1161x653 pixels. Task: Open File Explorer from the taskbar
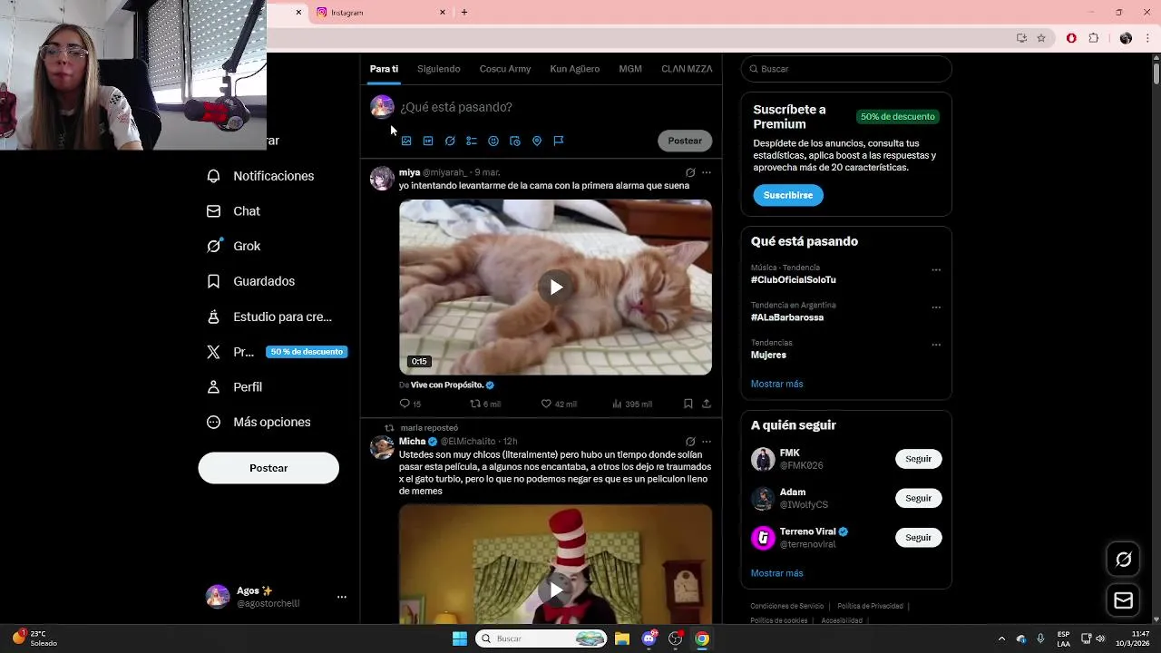coord(622,638)
